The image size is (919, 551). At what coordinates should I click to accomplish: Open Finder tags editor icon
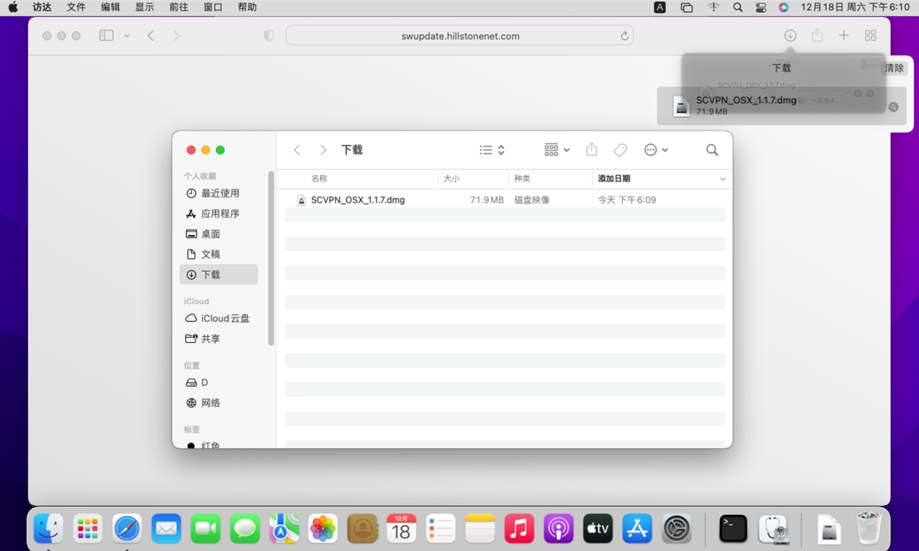tap(620, 150)
